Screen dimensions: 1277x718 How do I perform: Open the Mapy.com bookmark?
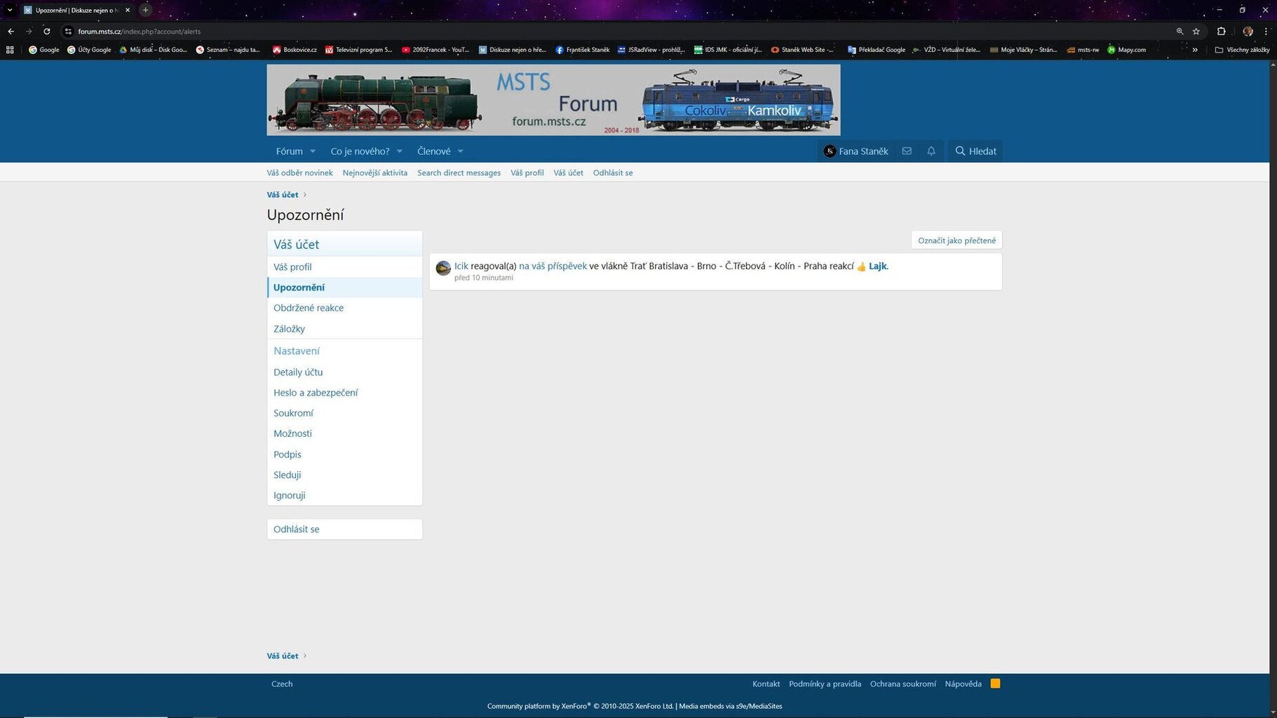click(1126, 50)
